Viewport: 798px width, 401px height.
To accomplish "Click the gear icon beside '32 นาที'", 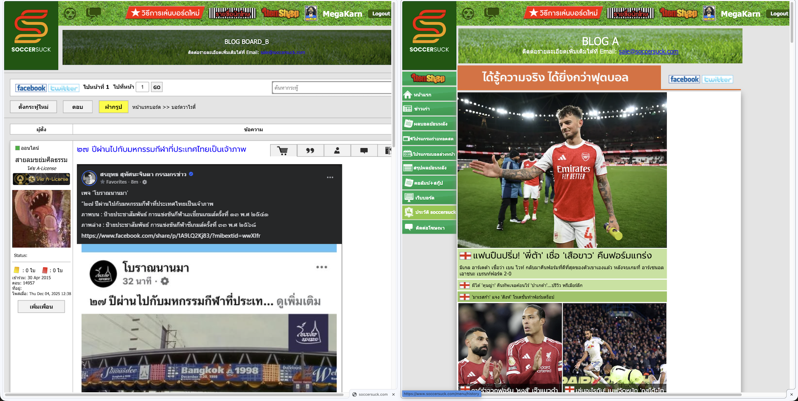I will tap(165, 281).
